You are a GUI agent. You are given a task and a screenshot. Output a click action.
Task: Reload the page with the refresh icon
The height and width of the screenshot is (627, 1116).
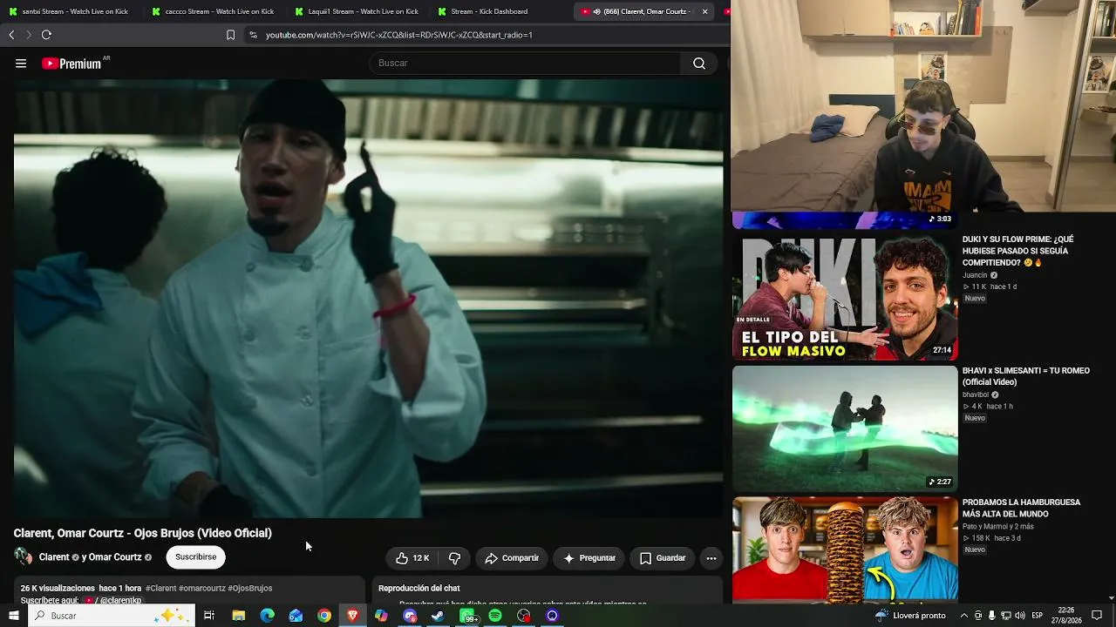pyautogui.click(x=46, y=35)
